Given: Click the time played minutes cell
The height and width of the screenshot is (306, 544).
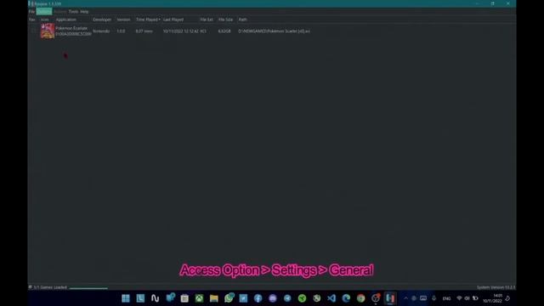Looking at the screenshot, I should coord(144,31).
